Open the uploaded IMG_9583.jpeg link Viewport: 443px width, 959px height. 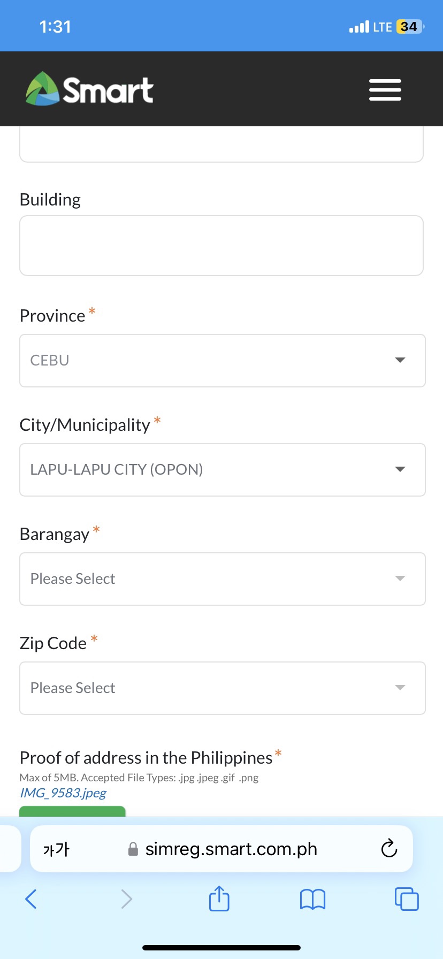[x=63, y=793]
